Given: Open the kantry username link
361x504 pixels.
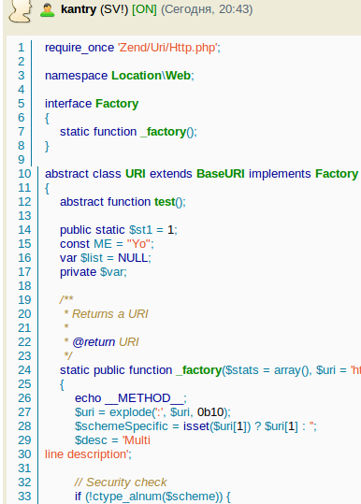Looking at the screenshot, I should pos(79,9).
